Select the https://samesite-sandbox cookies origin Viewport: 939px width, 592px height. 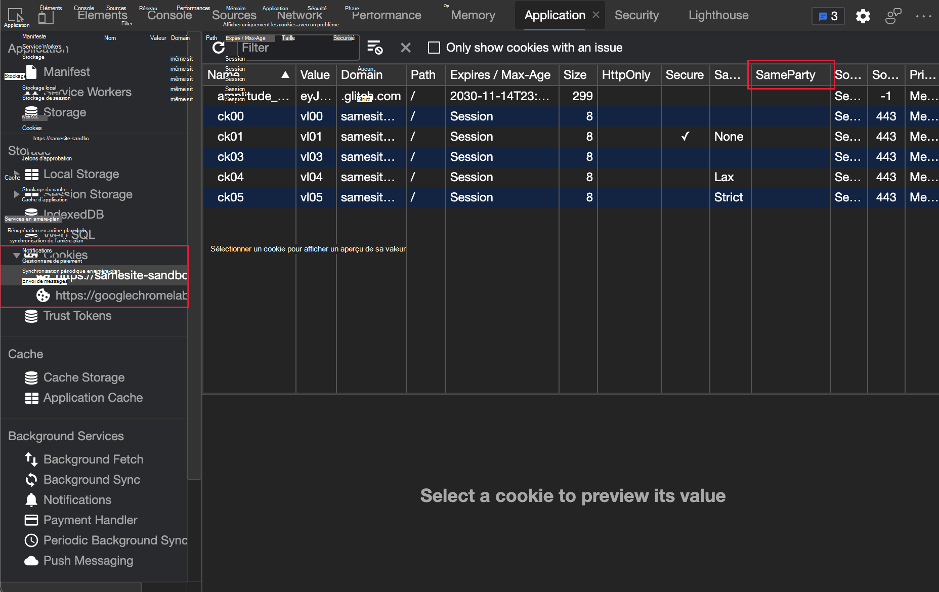click(94, 275)
